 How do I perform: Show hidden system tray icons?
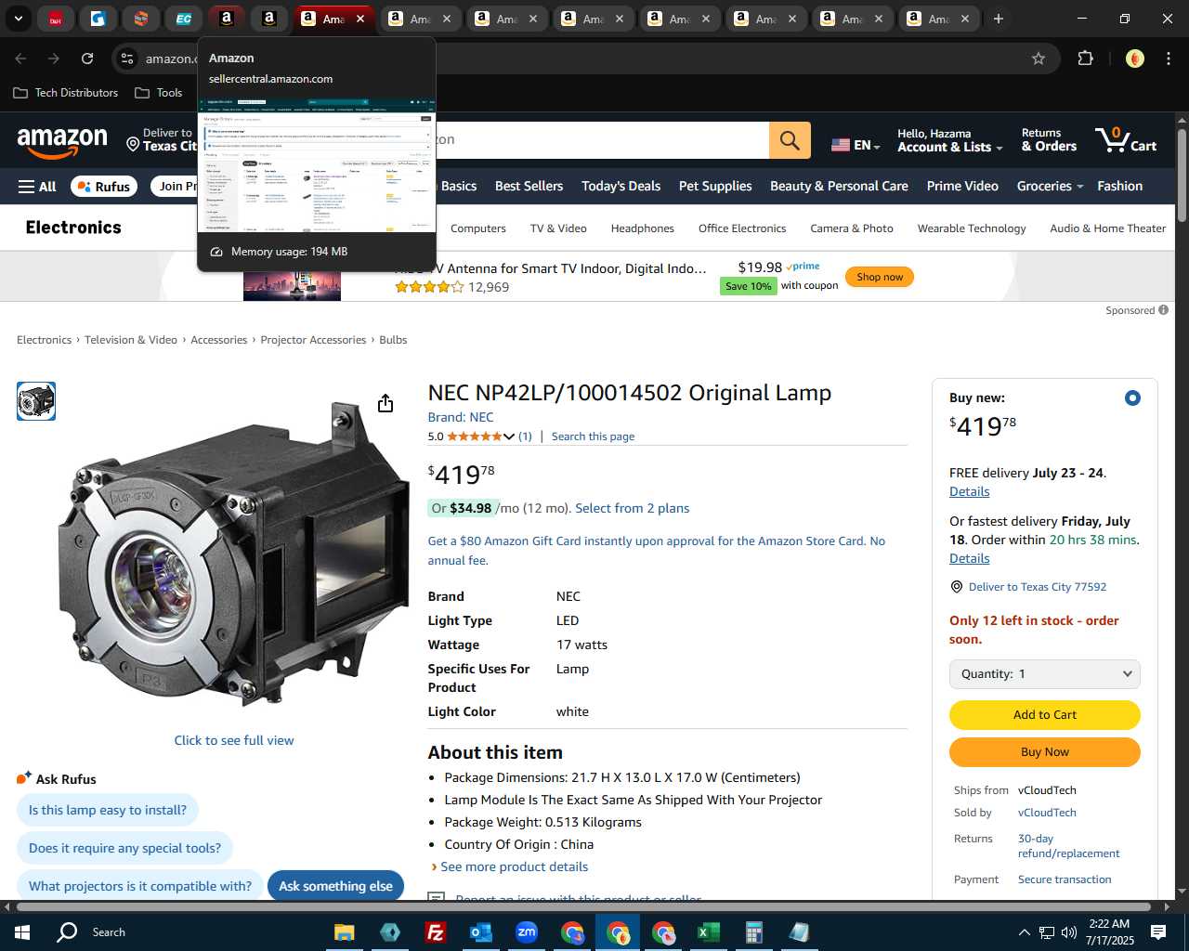[x=1024, y=931]
